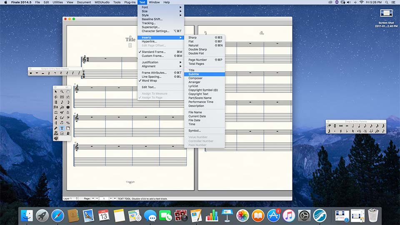400x225 pixels.
Task: Choose the tuplet icon in Simple Entry Palette
Action: tap(377, 131)
